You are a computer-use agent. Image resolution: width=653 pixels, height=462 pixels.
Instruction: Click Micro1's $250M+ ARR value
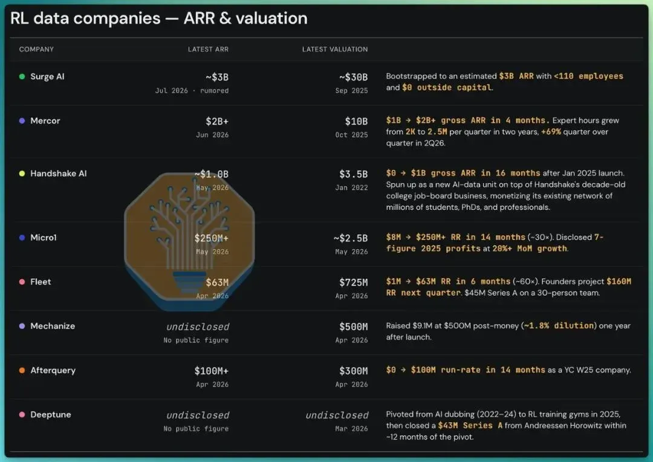pos(212,238)
